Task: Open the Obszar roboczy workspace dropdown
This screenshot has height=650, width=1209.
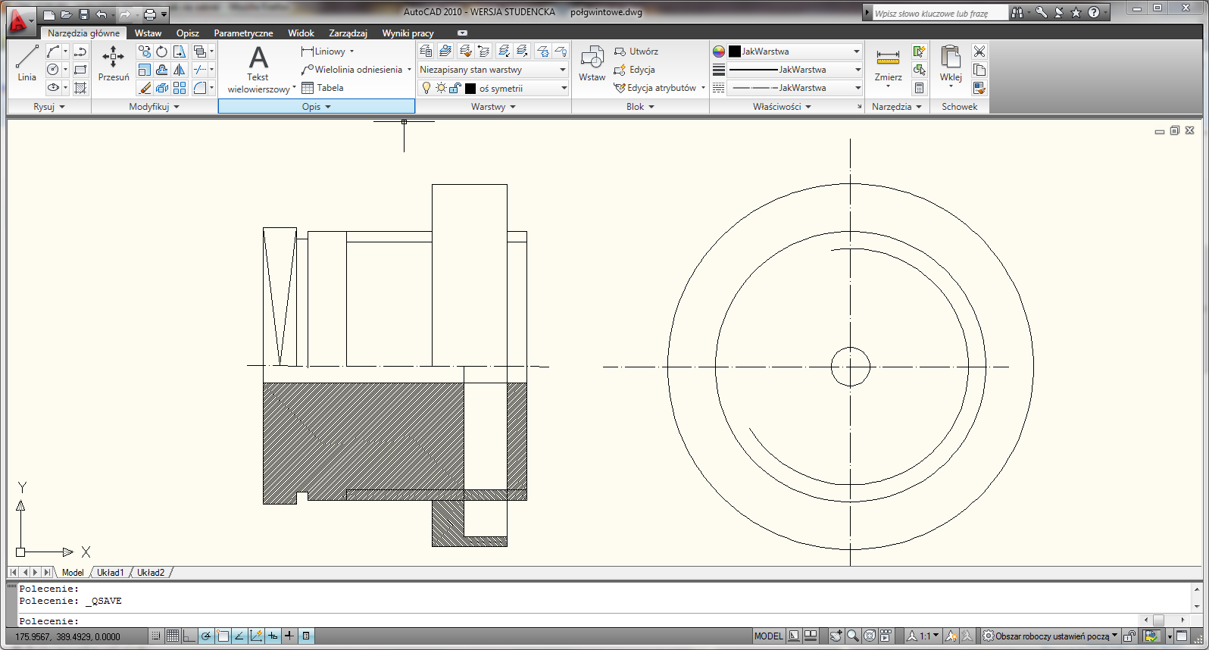Action: click(1050, 636)
